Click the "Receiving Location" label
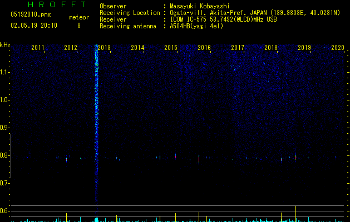 coord(130,13)
